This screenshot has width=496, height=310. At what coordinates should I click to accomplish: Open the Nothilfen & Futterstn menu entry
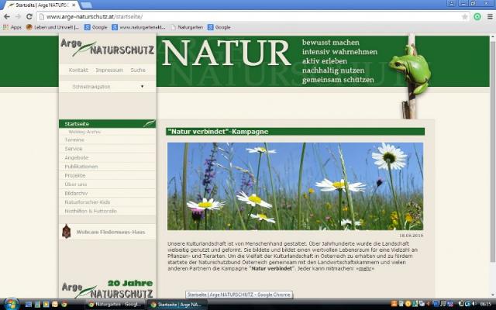click(107, 211)
